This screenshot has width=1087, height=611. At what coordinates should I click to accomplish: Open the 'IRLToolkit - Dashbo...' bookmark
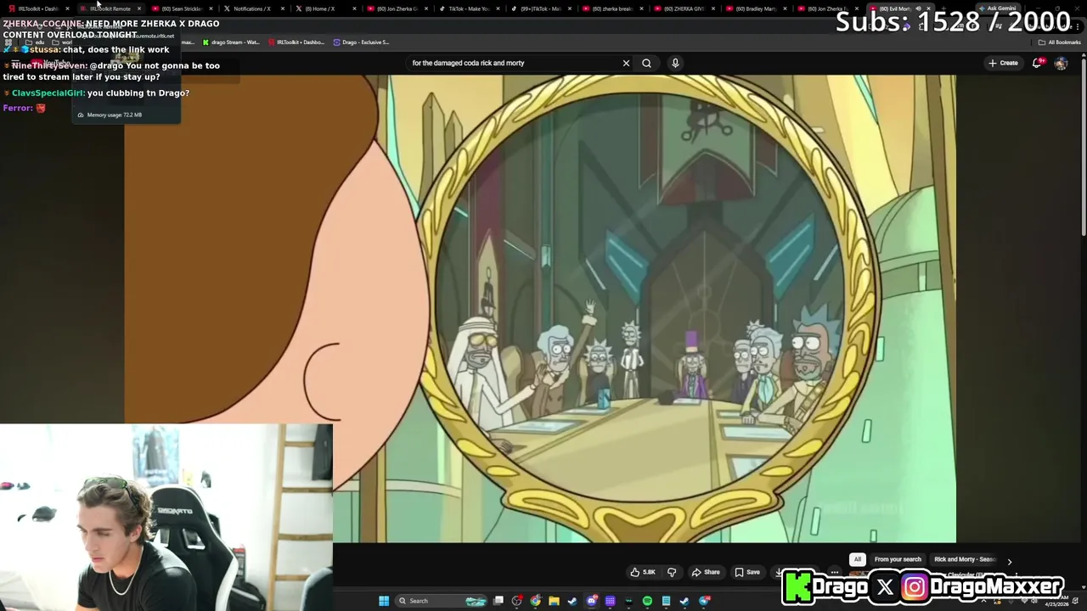pyautogui.click(x=296, y=42)
